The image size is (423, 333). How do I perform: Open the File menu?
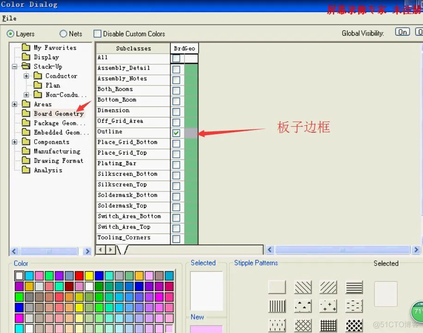(9, 18)
